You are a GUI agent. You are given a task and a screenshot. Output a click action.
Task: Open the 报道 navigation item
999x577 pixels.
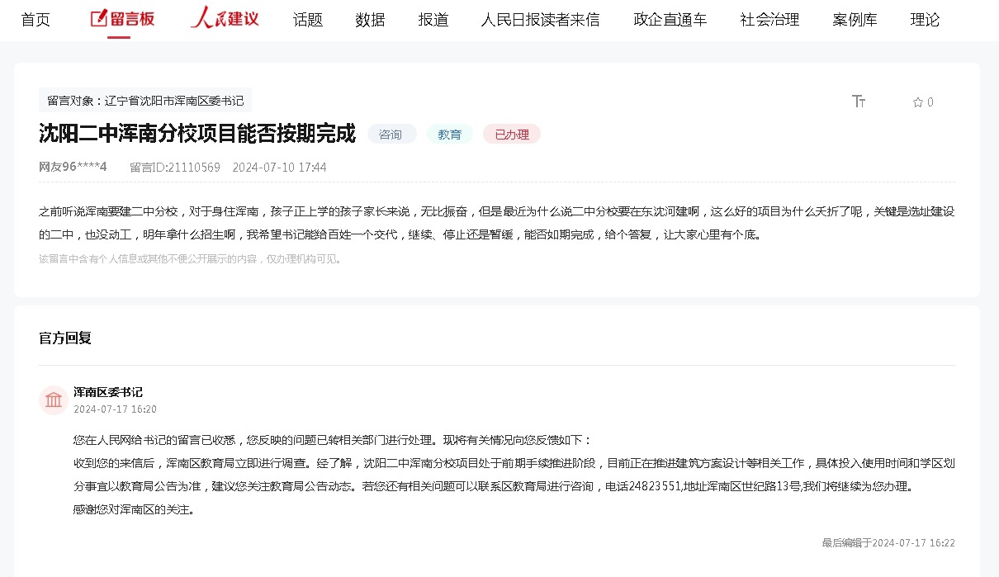coord(433,20)
